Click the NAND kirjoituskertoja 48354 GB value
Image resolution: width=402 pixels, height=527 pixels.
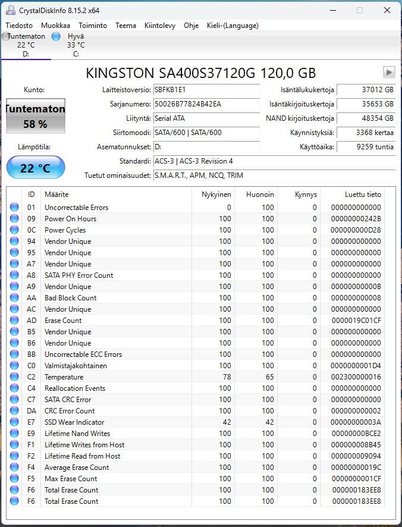click(x=366, y=118)
